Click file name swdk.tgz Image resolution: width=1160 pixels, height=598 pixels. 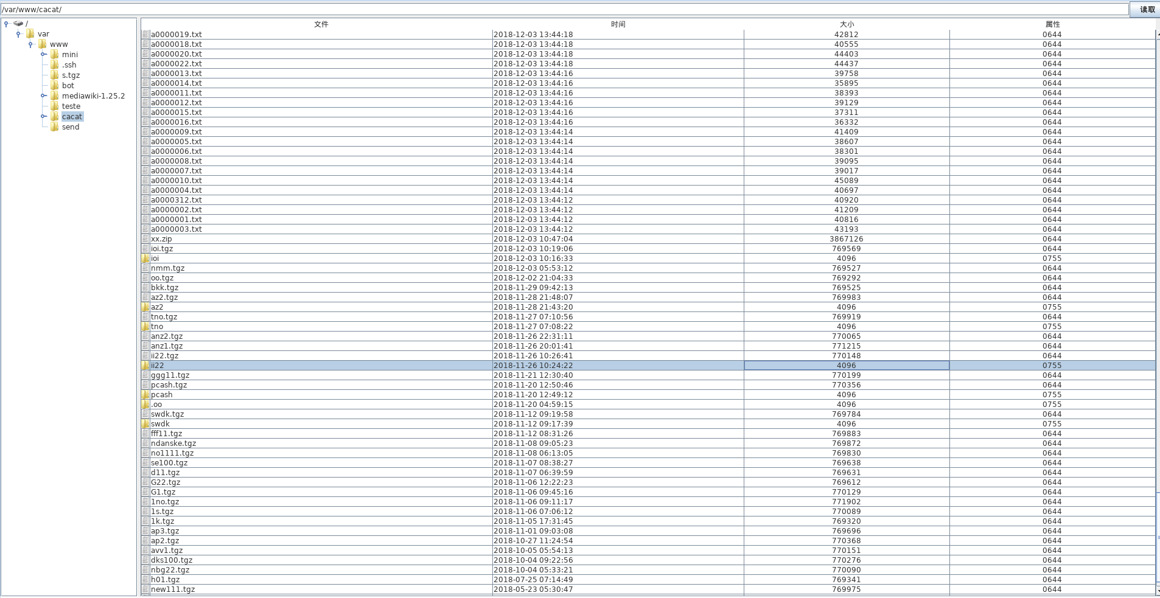pos(167,414)
